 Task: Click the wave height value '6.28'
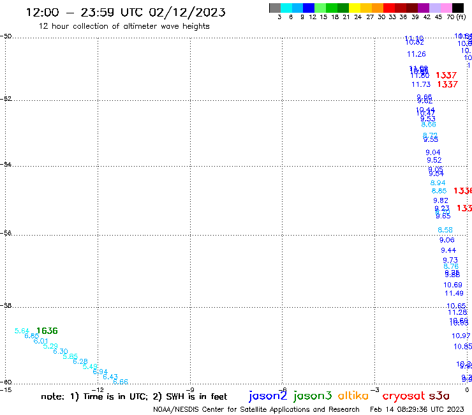coord(80,361)
